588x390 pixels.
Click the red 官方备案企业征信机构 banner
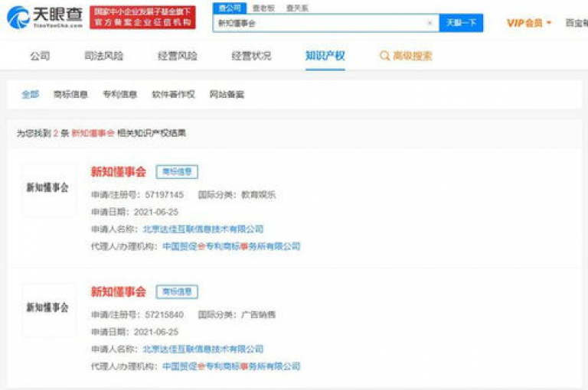(142, 18)
